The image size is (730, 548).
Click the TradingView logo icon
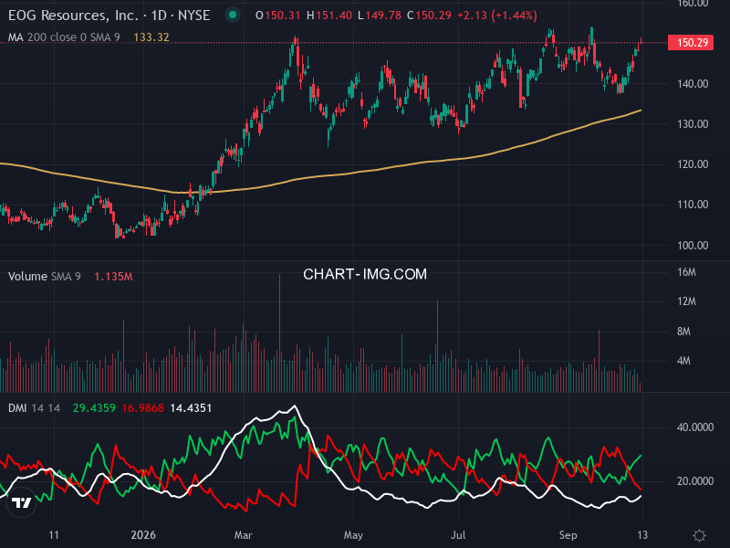coord(21,502)
